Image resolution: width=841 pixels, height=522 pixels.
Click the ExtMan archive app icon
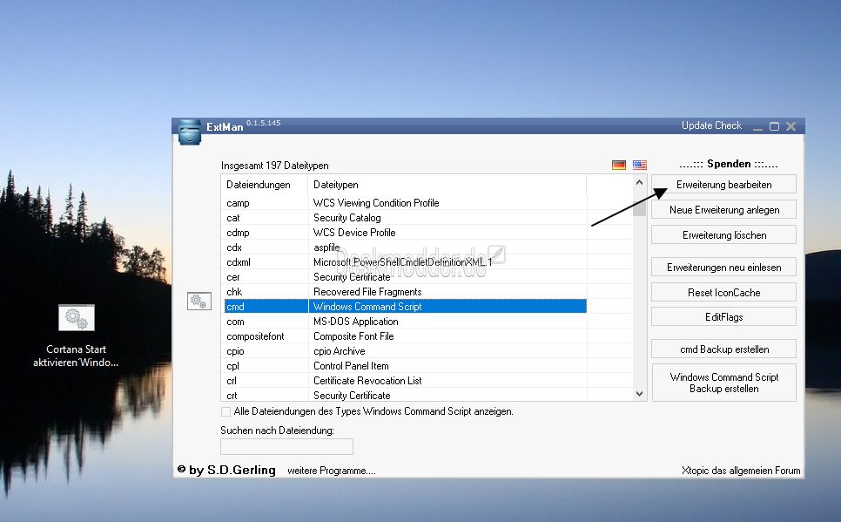(189, 132)
